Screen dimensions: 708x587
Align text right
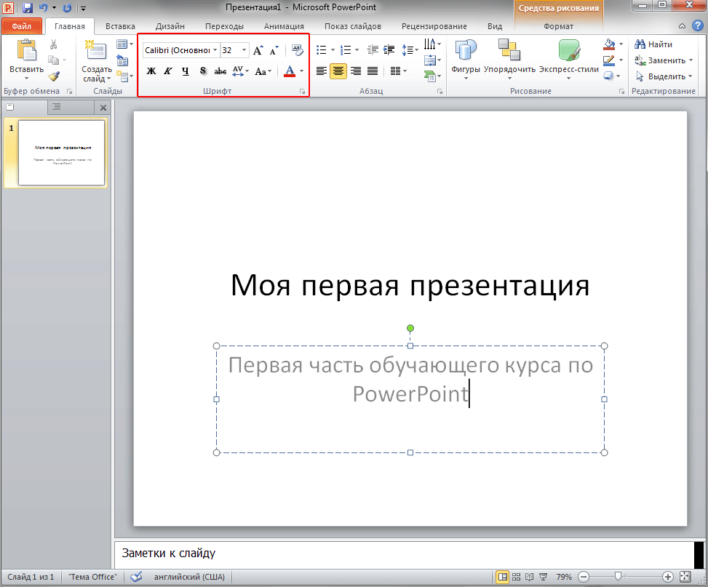tap(356, 71)
